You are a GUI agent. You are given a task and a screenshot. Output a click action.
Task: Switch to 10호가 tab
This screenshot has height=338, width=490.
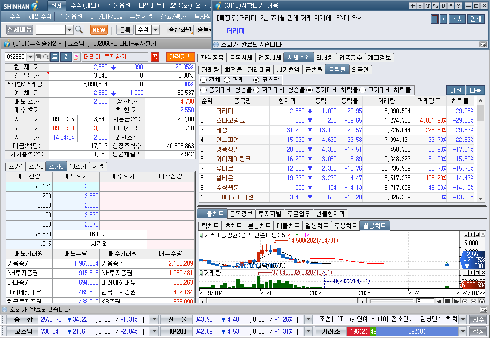coord(78,166)
